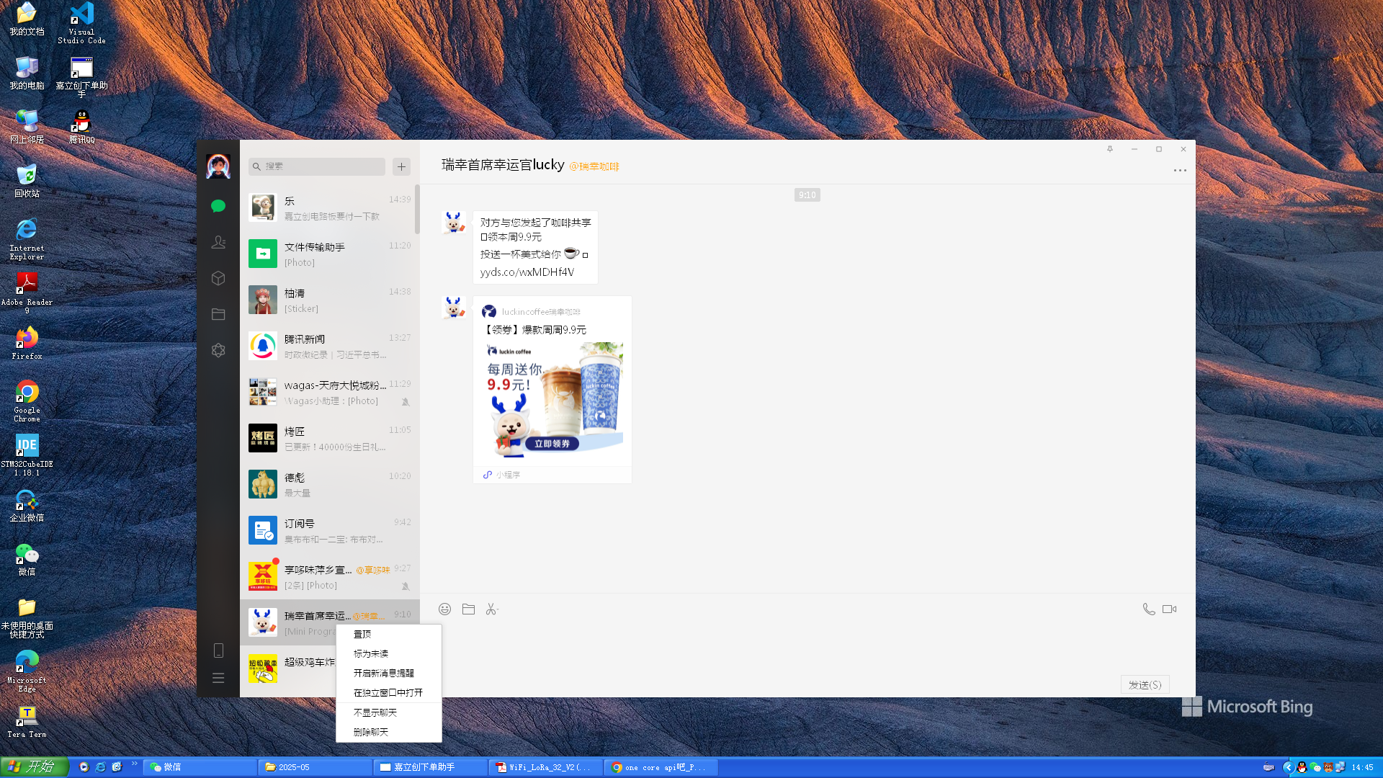The image size is (1383, 778).
Task: Select the Adobe Reader 9 desktop icon
Action: (x=27, y=292)
